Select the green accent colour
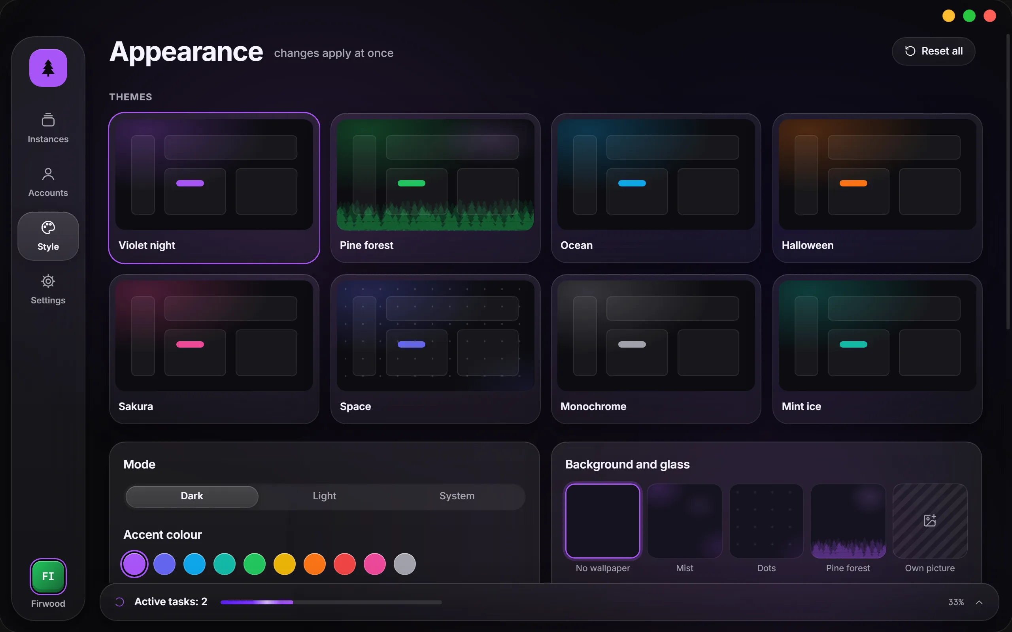Viewport: 1012px width, 632px height. [x=255, y=564]
